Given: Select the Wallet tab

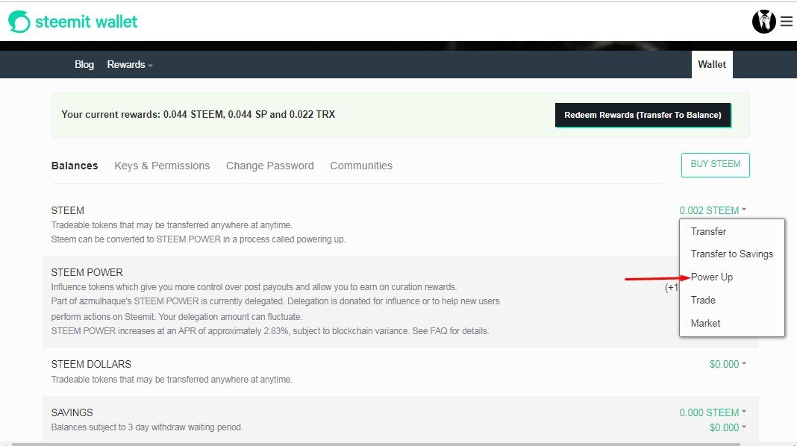Looking at the screenshot, I should (712, 64).
